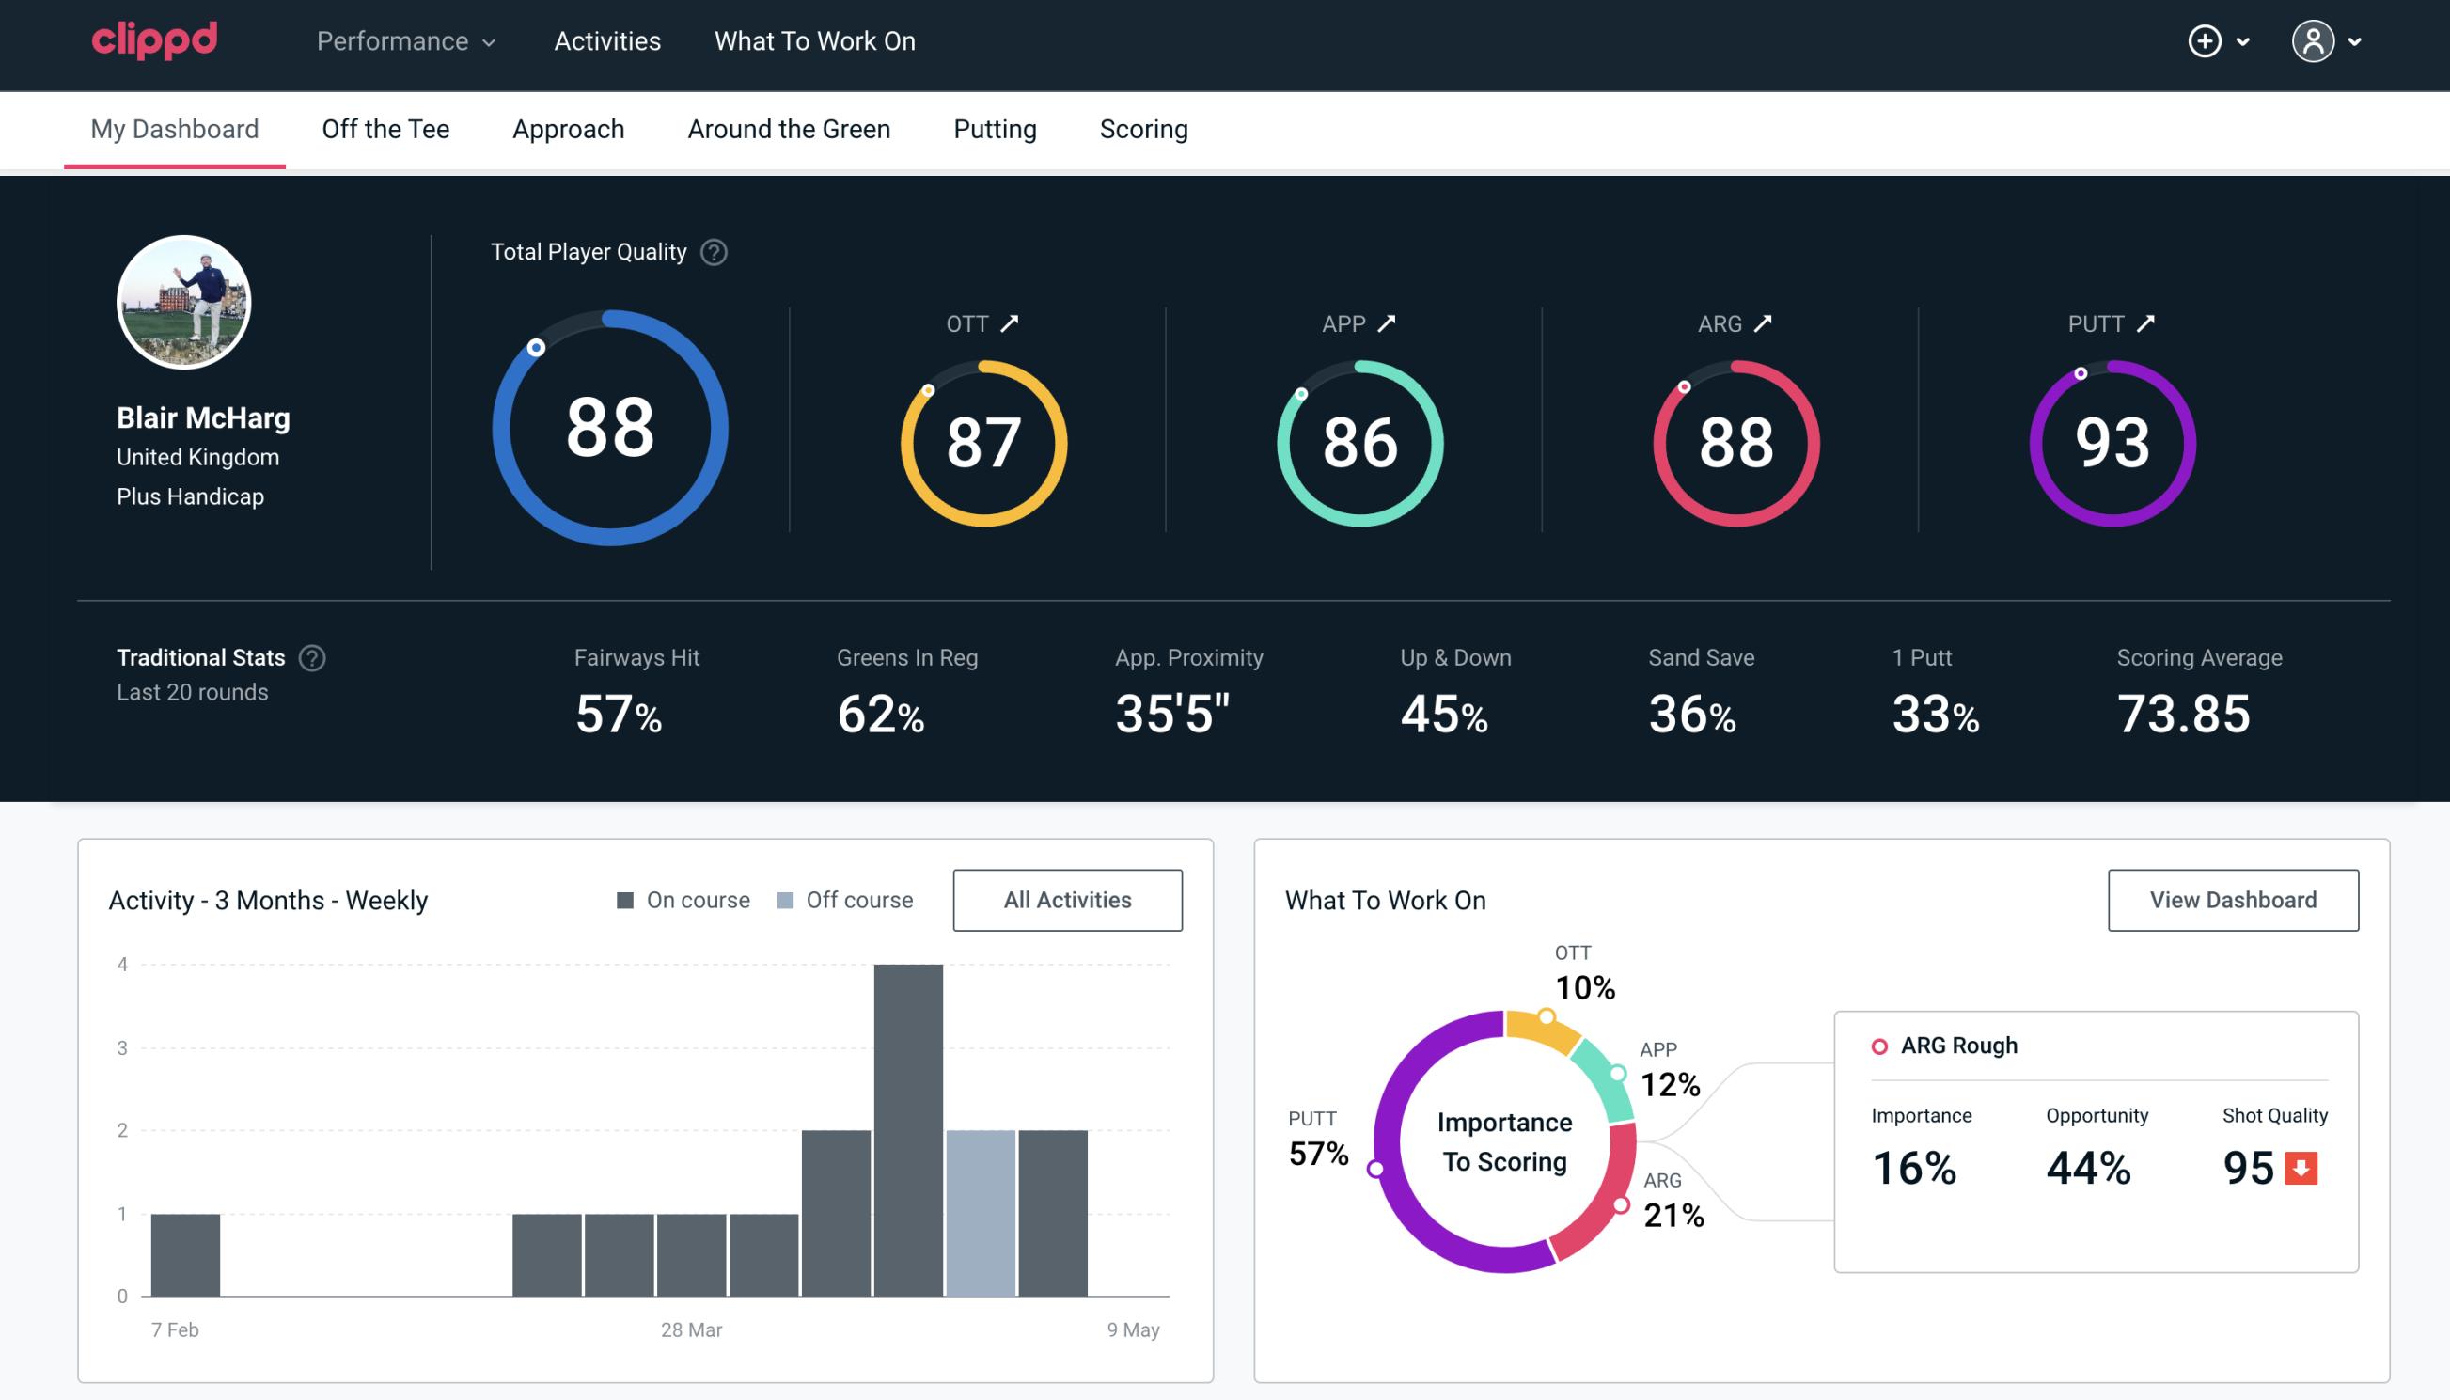This screenshot has height=1400, width=2450.
Task: Click the All Activities button
Action: [x=1067, y=899]
